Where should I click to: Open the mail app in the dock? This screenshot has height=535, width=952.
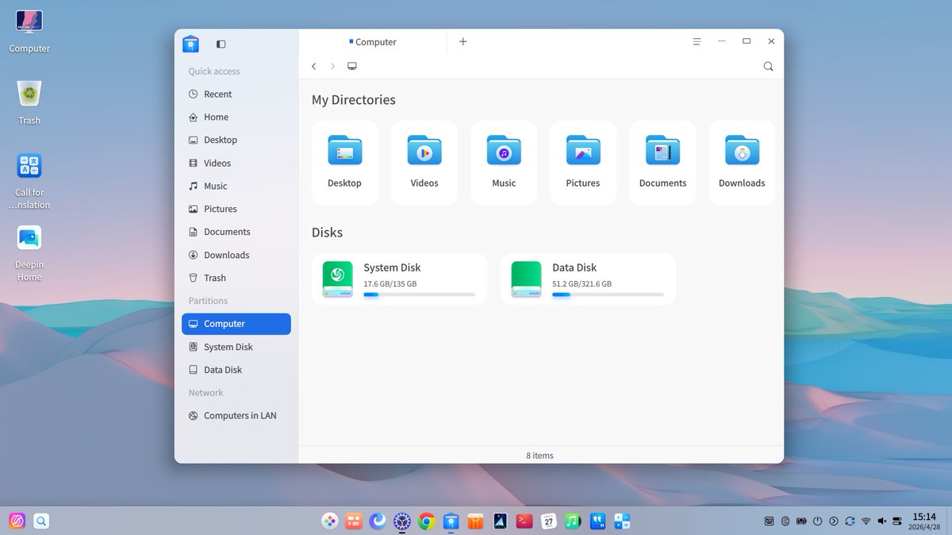click(x=500, y=521)
